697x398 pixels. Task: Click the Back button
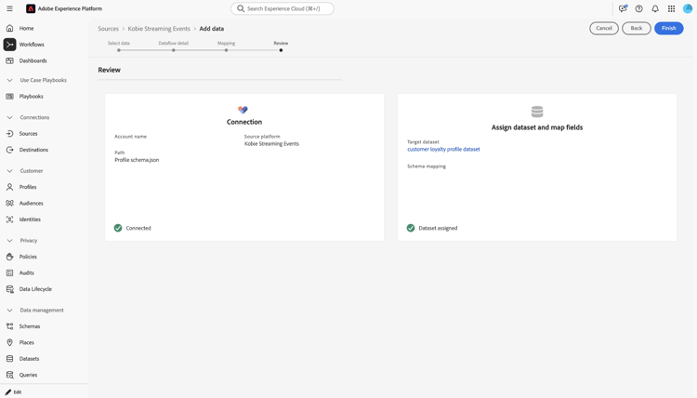coord(636,28)
